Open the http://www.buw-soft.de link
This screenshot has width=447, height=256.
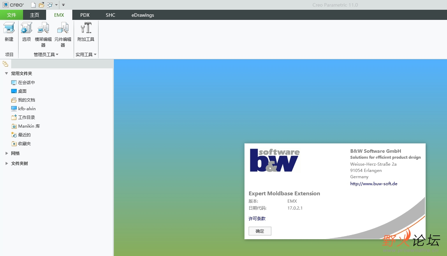[374, 184]
